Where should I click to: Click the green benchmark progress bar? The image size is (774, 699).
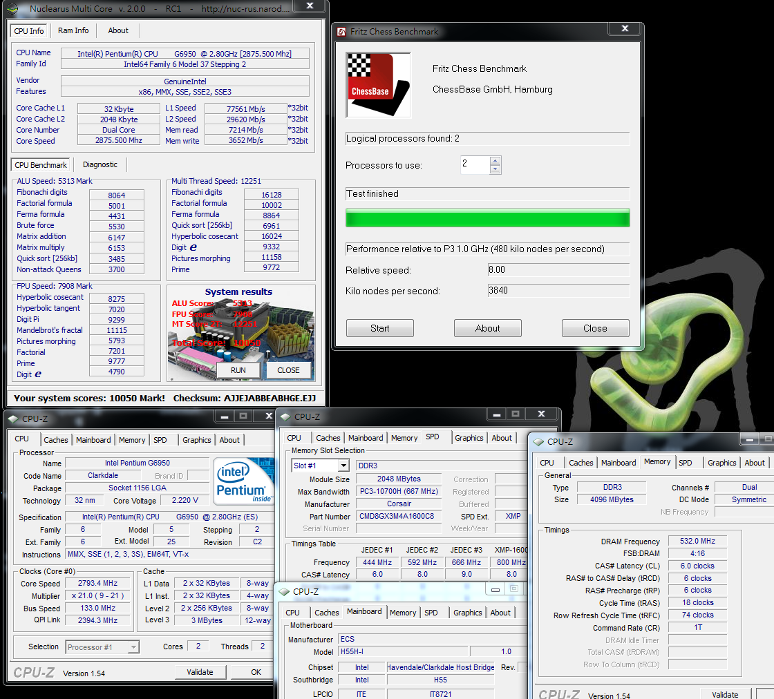tap(487, 218)
